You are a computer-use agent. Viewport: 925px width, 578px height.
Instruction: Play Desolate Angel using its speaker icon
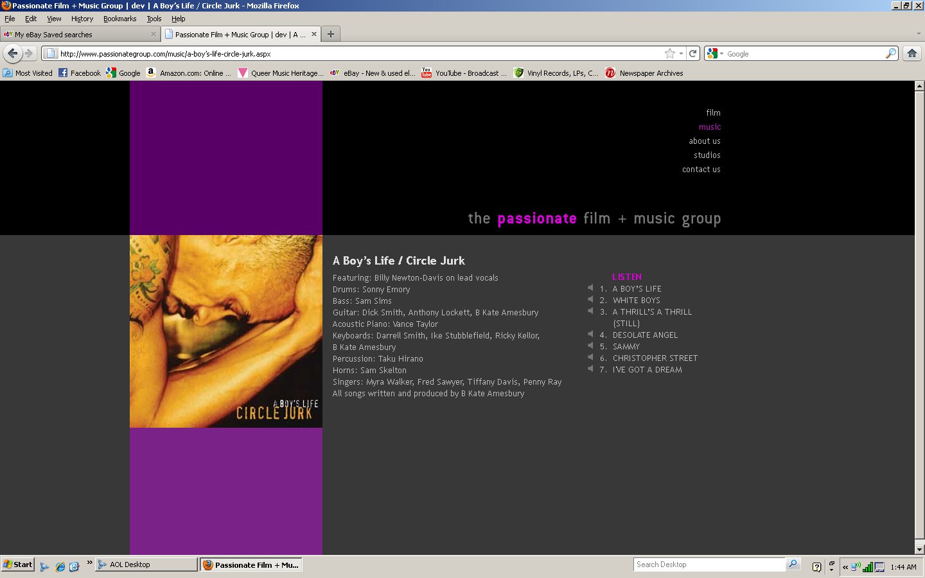(590, 335)
